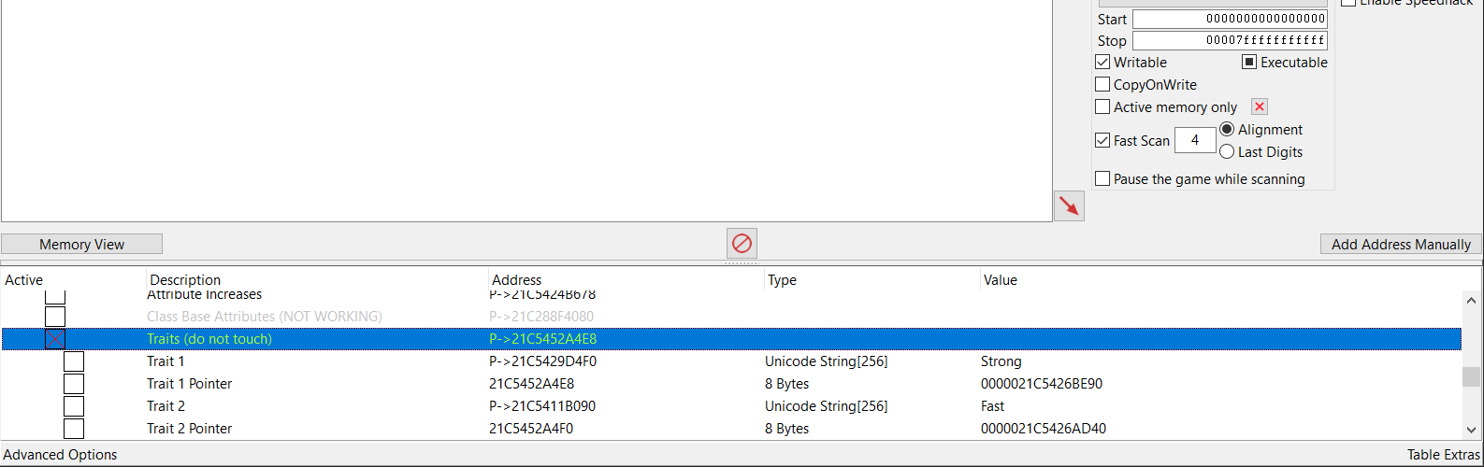Click address list scrollbar down arrow
This screenshot has width=1484, height=467.
[x=1472, y=430]
